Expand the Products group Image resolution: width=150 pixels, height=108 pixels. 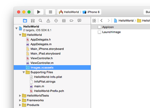point(20,105)
